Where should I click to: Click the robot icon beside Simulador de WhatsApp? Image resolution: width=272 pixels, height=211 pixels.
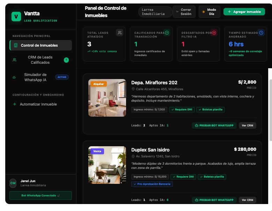pos(14,77)
